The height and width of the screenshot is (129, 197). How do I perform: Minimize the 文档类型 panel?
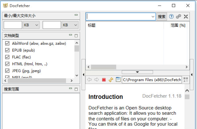(71, 35)
